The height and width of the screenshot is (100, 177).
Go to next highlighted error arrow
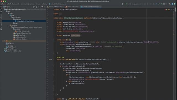point(173,9)
